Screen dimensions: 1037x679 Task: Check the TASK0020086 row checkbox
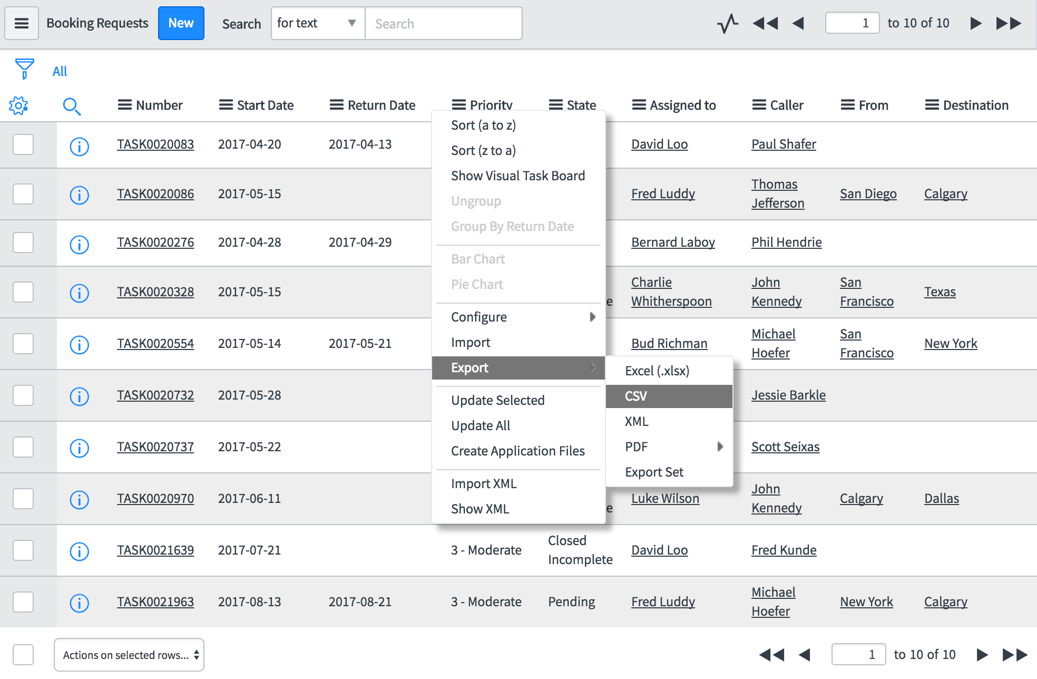point(23,194)
